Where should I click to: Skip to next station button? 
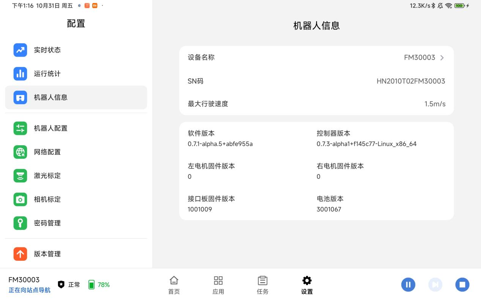435,285
